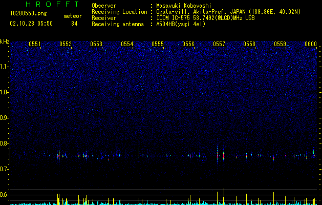The height and width of the screenshot is (205, 322).
Task: Click the 0559 time marker
Action: [x=280, y=44]
